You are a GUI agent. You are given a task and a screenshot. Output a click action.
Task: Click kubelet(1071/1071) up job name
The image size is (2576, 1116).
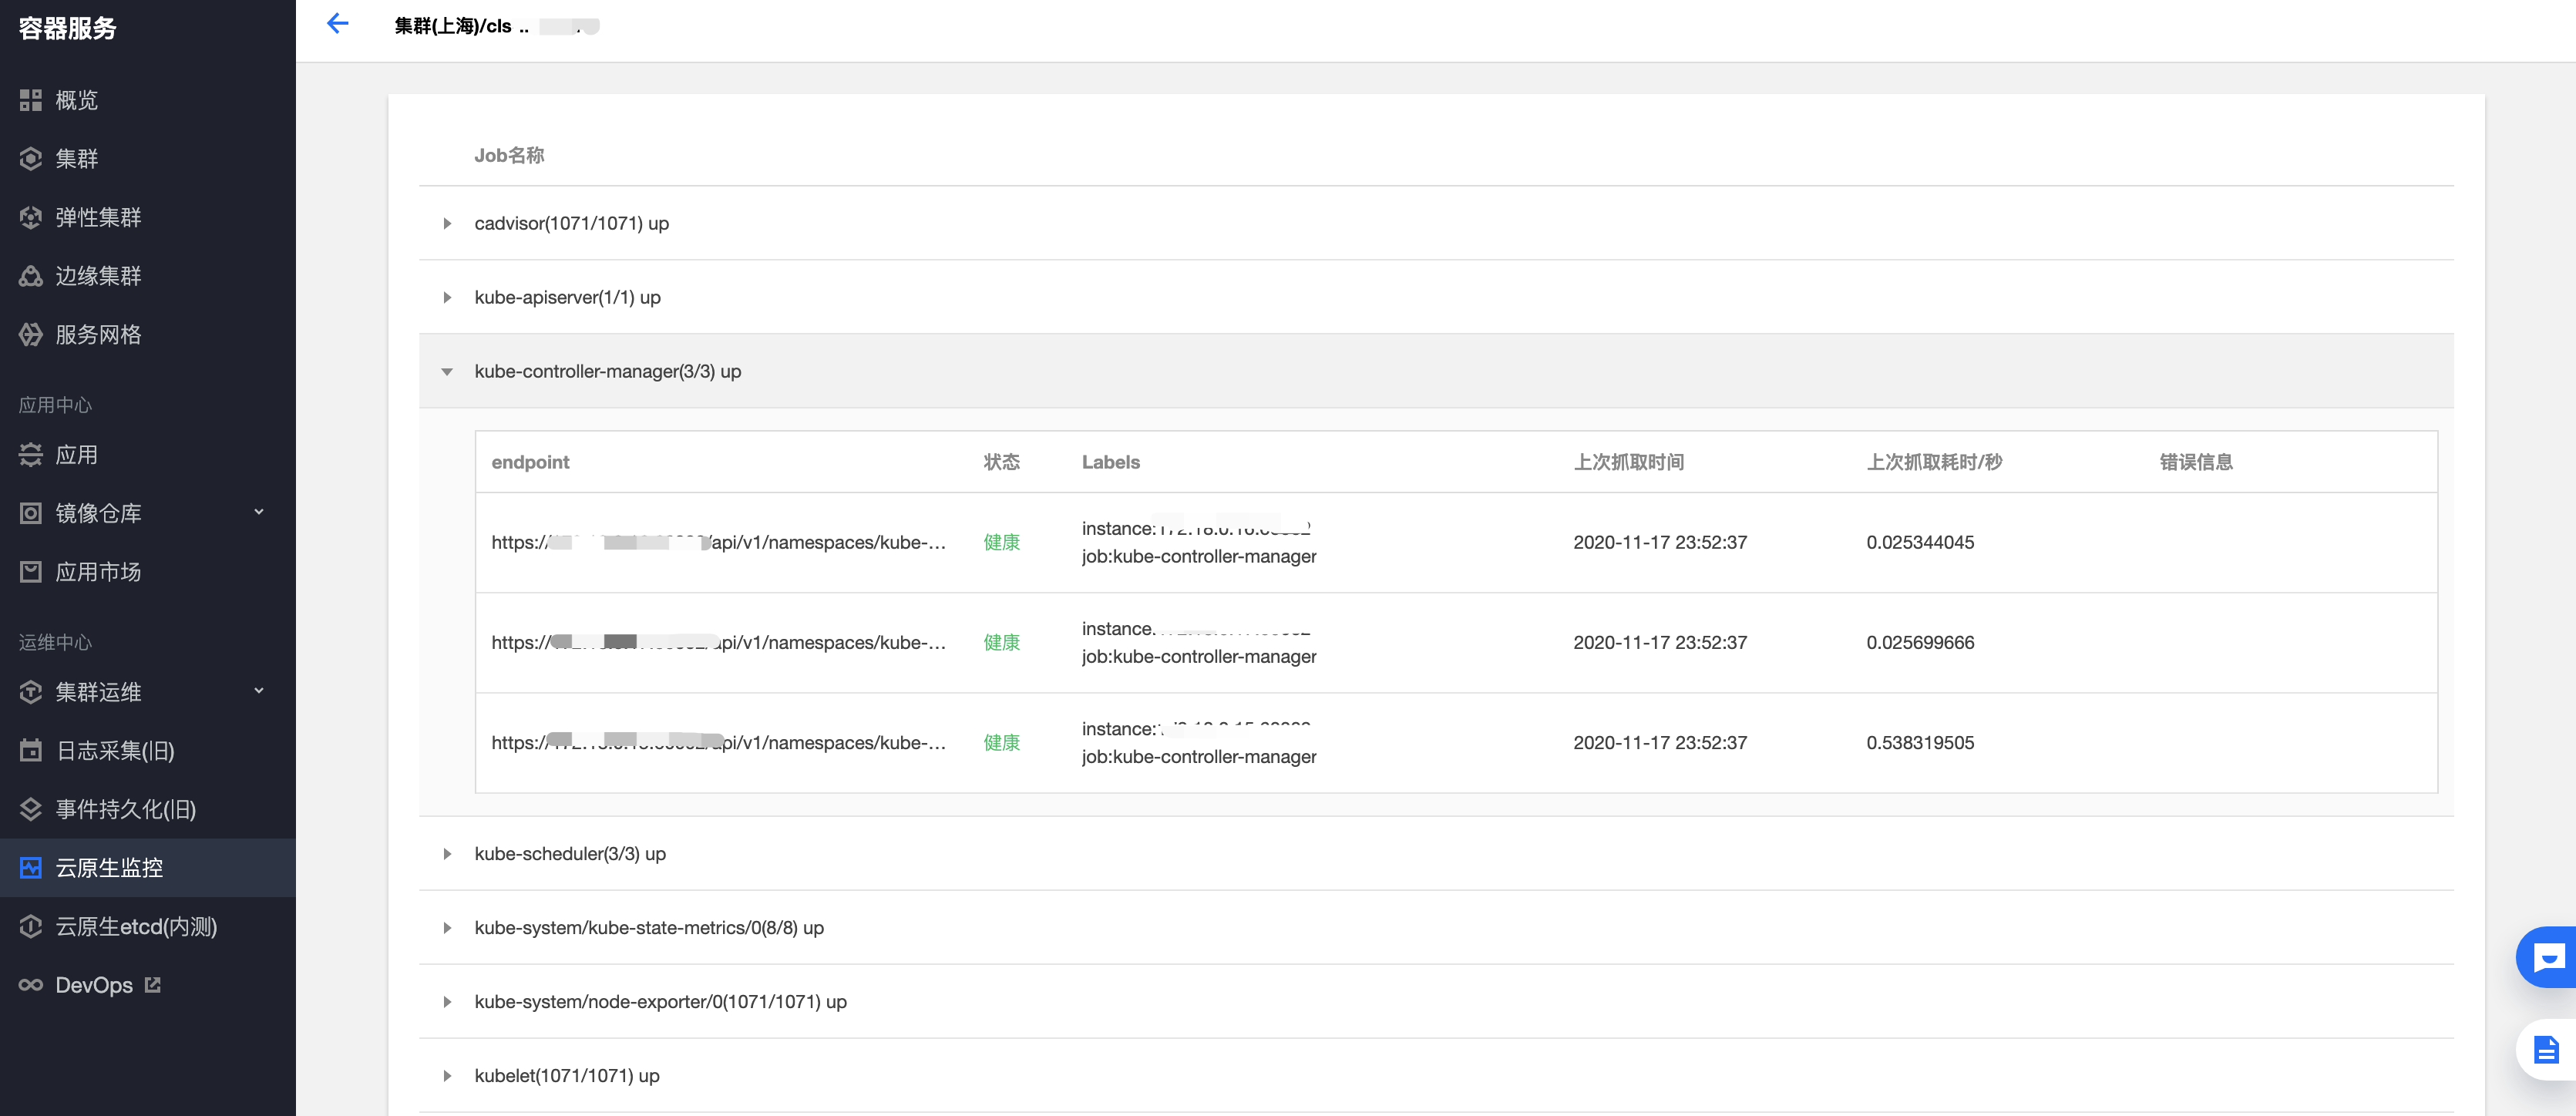(567, 1076)
